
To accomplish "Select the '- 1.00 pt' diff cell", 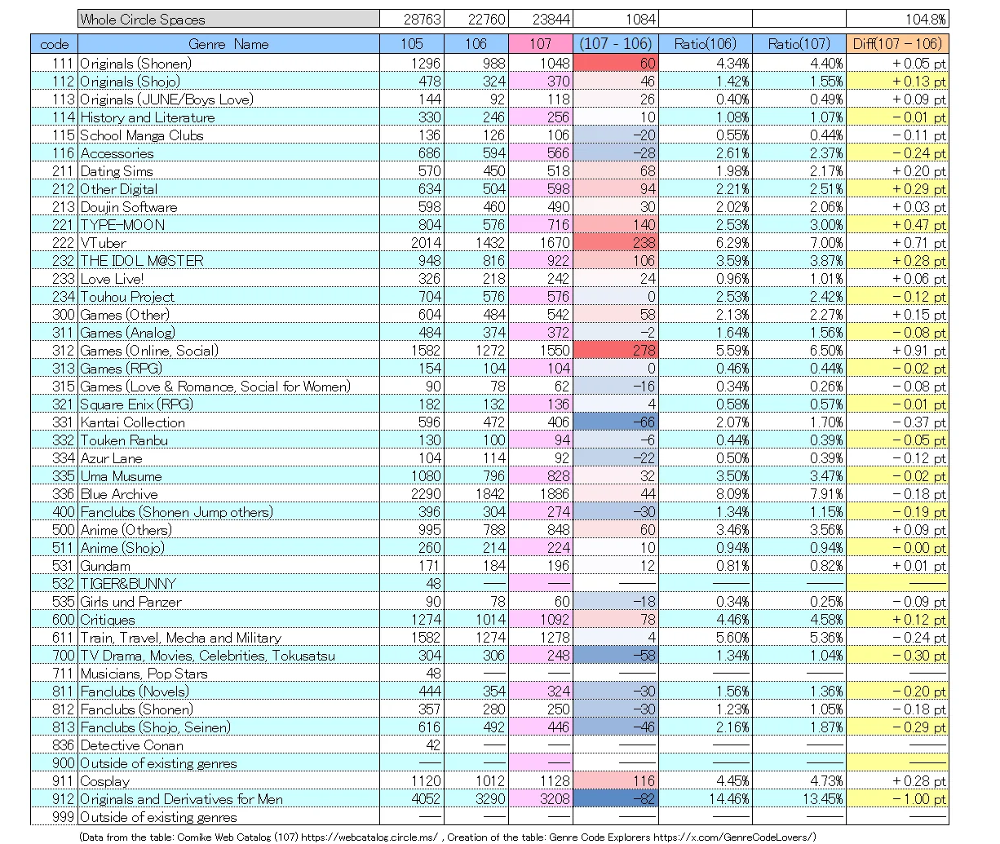I will pyautogui.click(x=897, y=799).
